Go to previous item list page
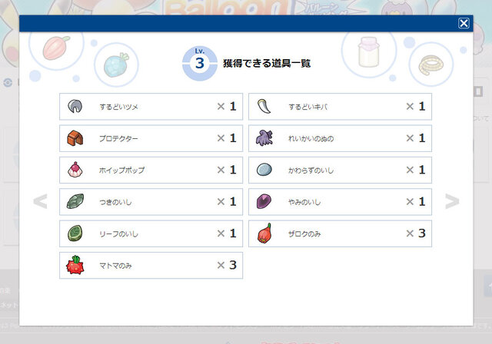This screenshot has width=492, height=344. (40, 201)
